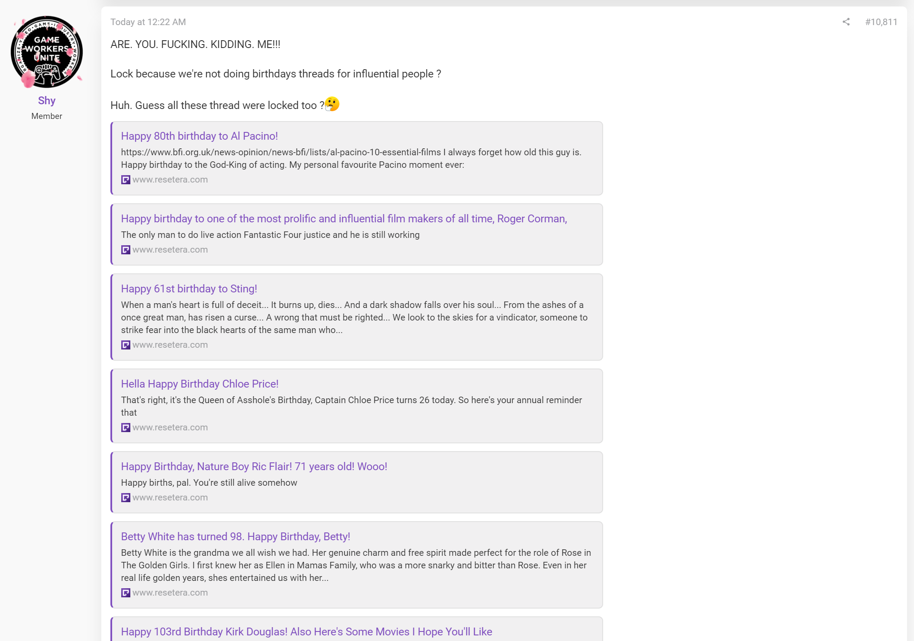Screen dimensions: 914x641
Task: Click the thinking face emoji in the post
Action: click(332, 104)
